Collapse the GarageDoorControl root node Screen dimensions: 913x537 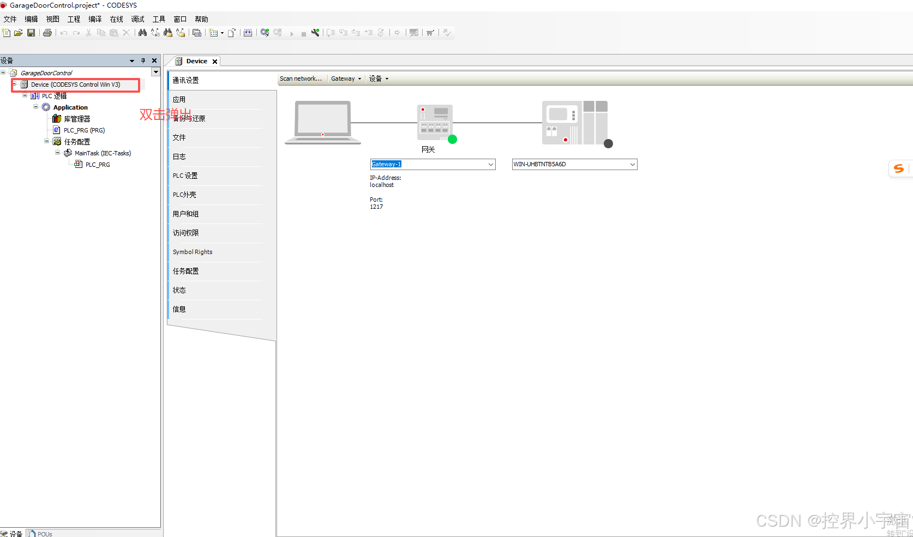[3, 73]
